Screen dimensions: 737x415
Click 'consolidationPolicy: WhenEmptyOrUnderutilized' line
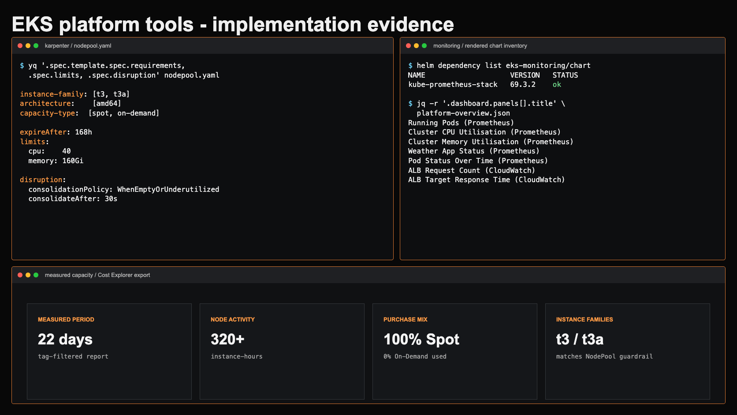(x=124, y=189)
